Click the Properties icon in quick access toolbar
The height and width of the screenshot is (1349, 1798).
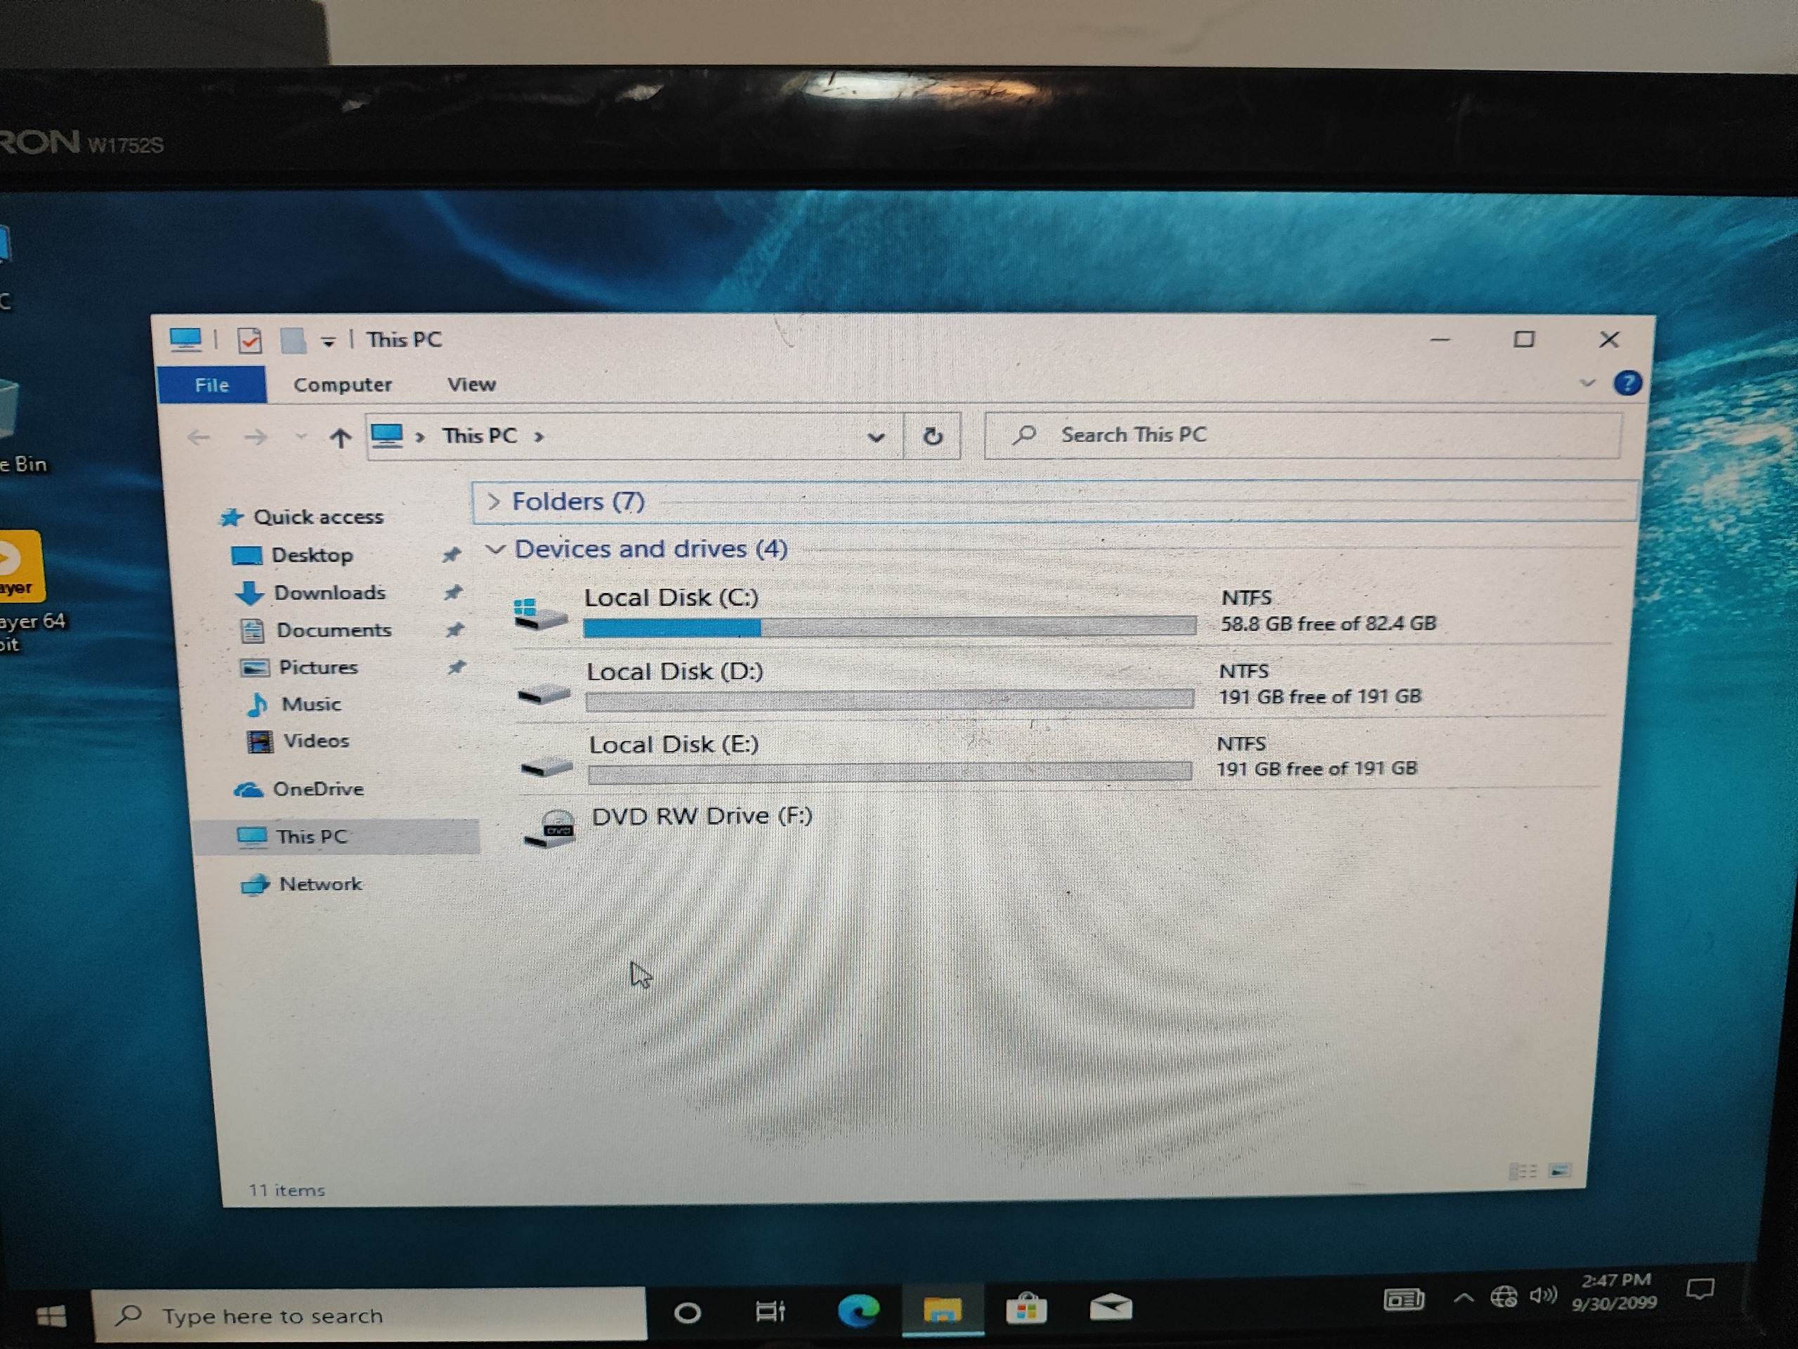pos(249,340)
